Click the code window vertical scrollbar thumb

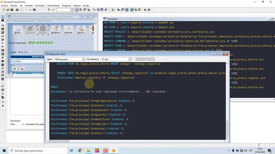coord(227,129)
